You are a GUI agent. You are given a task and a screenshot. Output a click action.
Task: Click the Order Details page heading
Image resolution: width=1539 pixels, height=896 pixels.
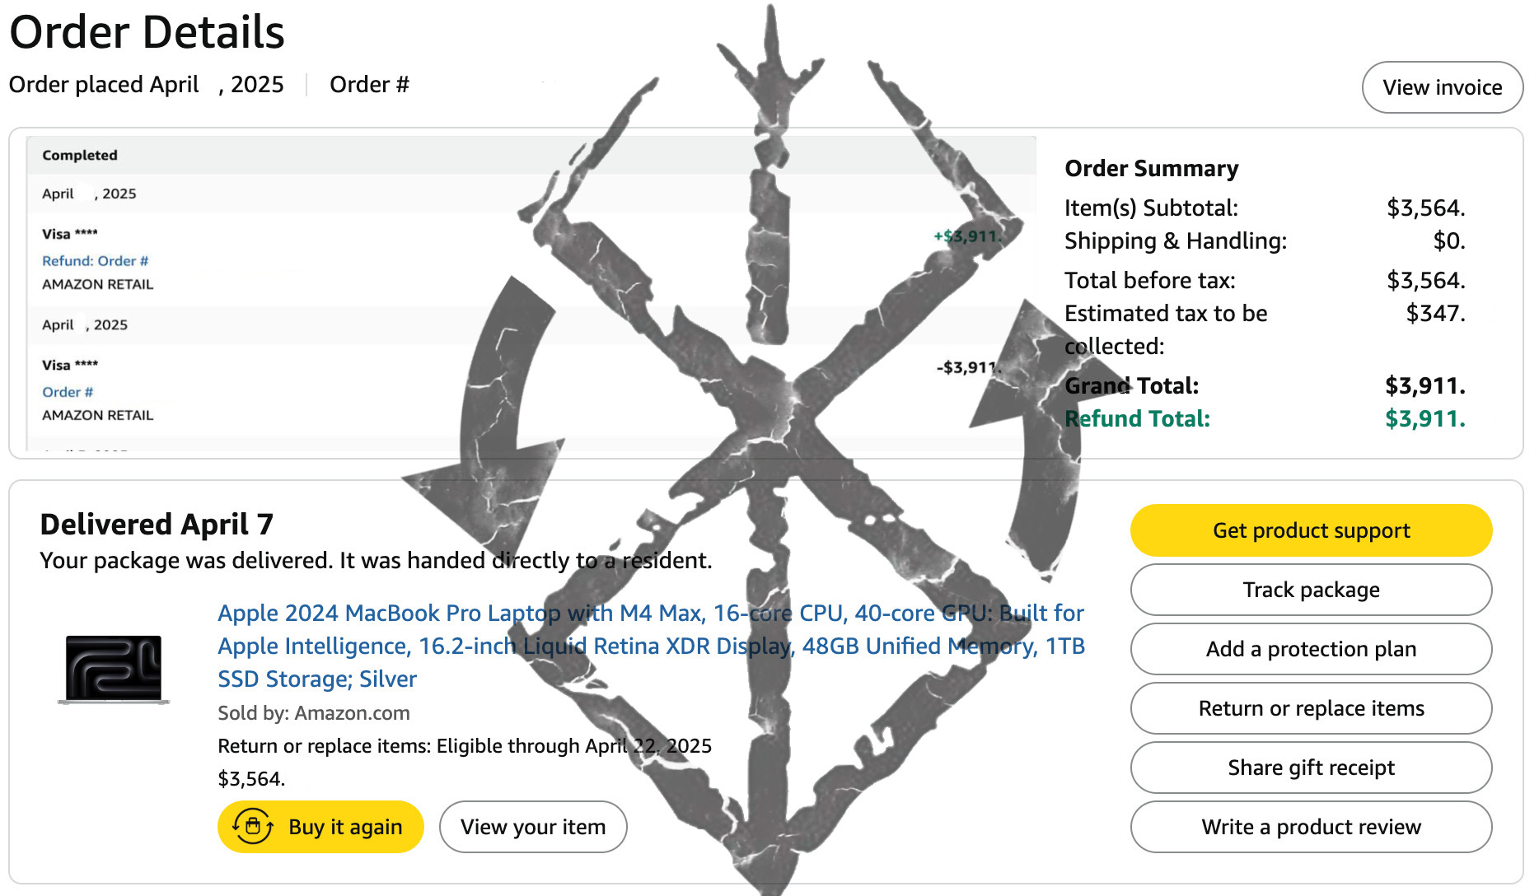147,33
